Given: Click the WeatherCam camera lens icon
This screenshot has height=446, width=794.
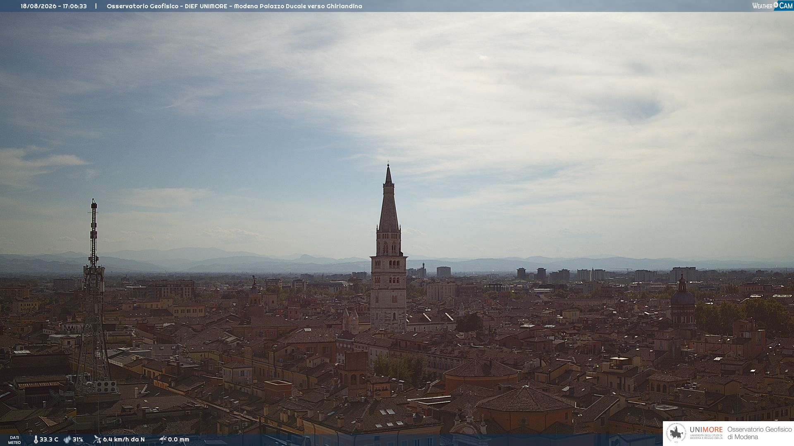Looking at the screenshot, I should (x=776, y=5).
